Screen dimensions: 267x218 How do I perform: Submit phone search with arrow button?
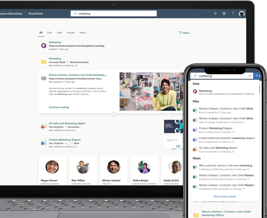pyautogui.click(x=256, y=76)
